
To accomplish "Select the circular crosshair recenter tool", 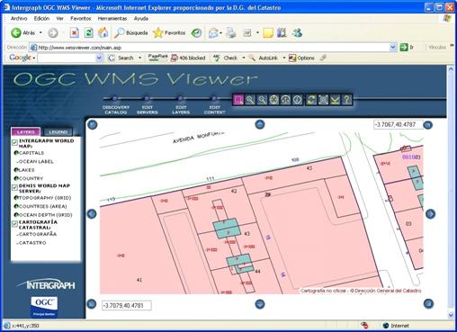I will pos(273,100).
